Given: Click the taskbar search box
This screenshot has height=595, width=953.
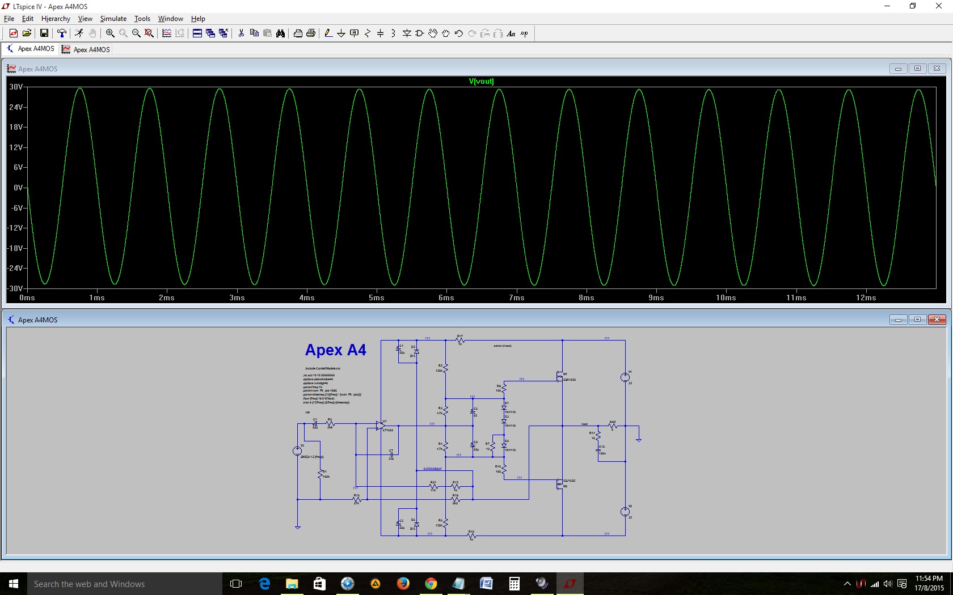Looking at the screenshot, I should 125,584.
